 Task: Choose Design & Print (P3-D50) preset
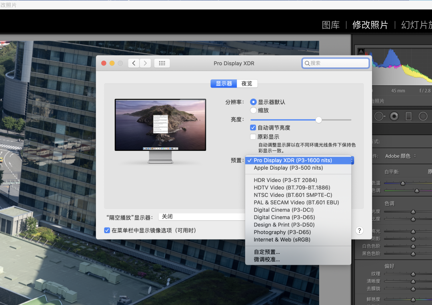298,225
